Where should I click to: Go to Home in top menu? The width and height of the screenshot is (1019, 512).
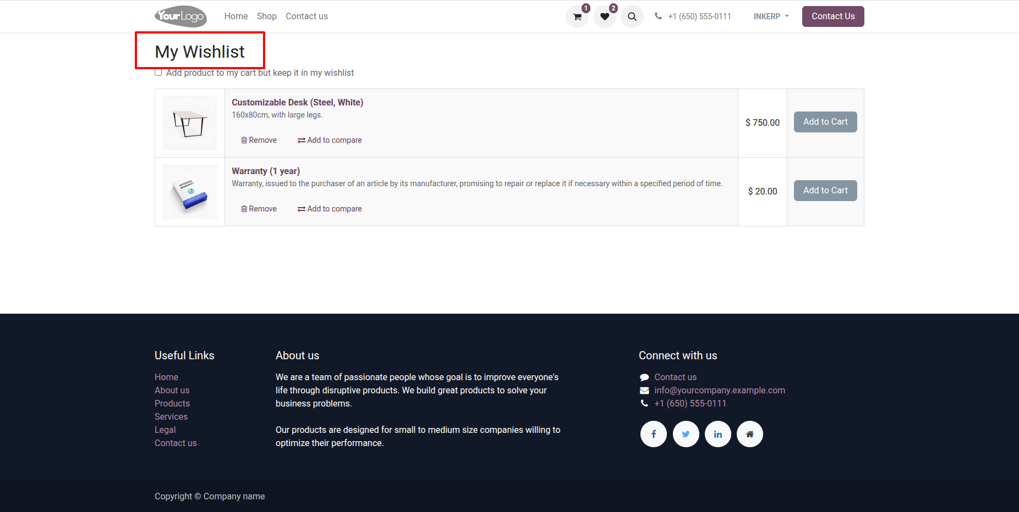(236, 16)
